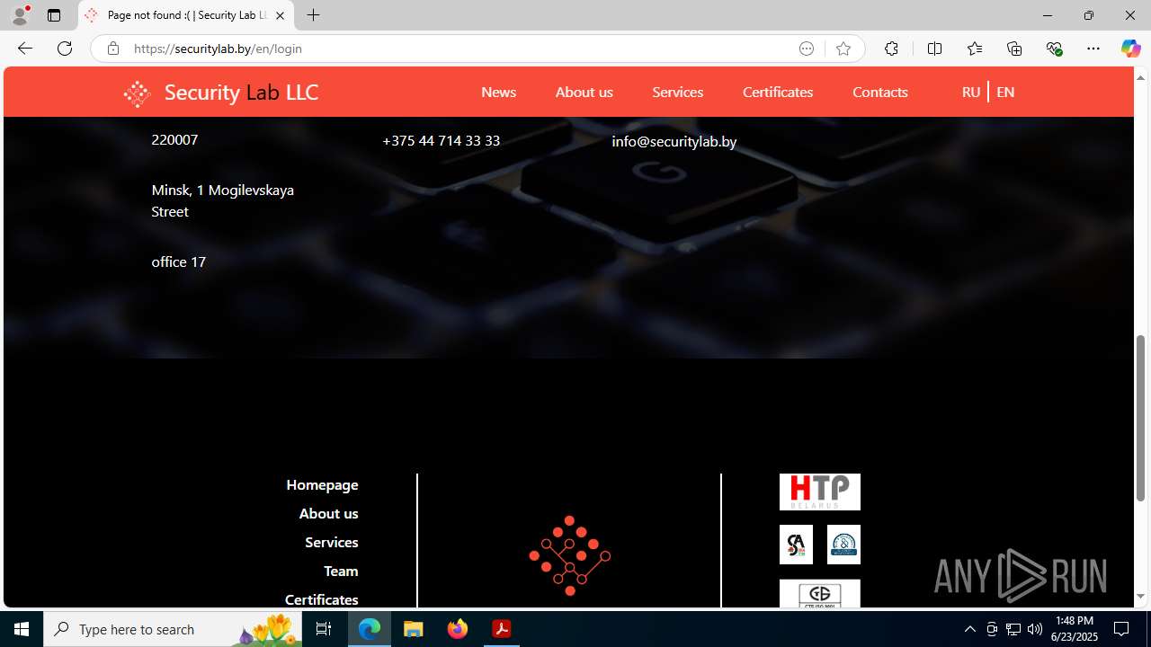Viewport: 1151px width, 647px height.
Task: Click the taskbar search box
Action: coord(174,629)
